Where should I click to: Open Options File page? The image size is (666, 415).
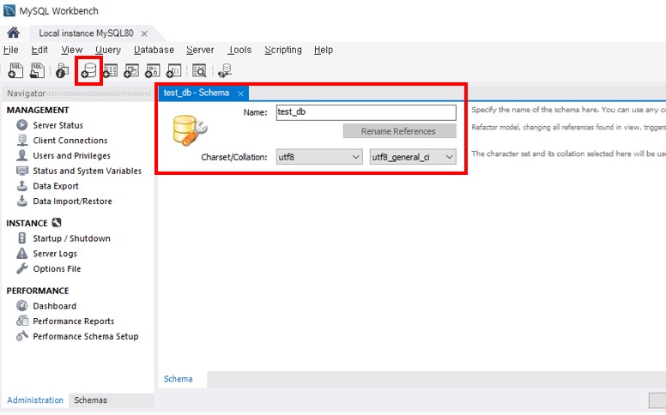coord(57,268)
